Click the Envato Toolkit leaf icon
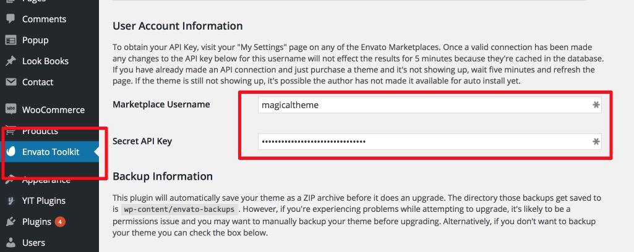634x252 pixels. [x=11, y=152]
